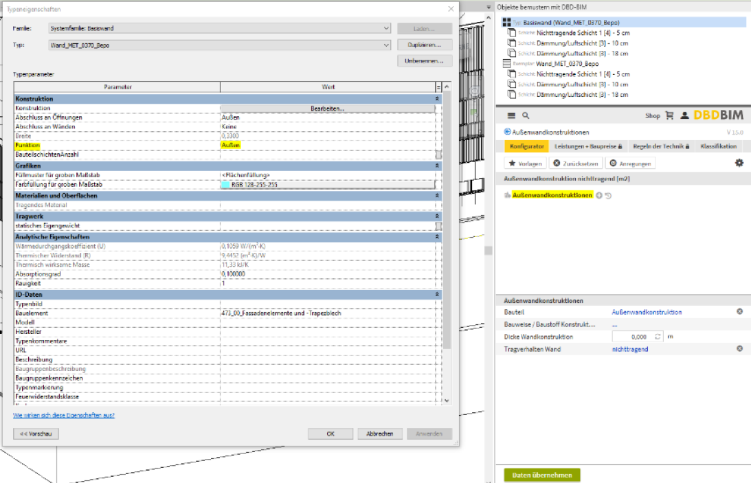751x483 pixels.
Task: Remove the Tragverhalten Wand value nichttragend
Action: tap(739, 349)
